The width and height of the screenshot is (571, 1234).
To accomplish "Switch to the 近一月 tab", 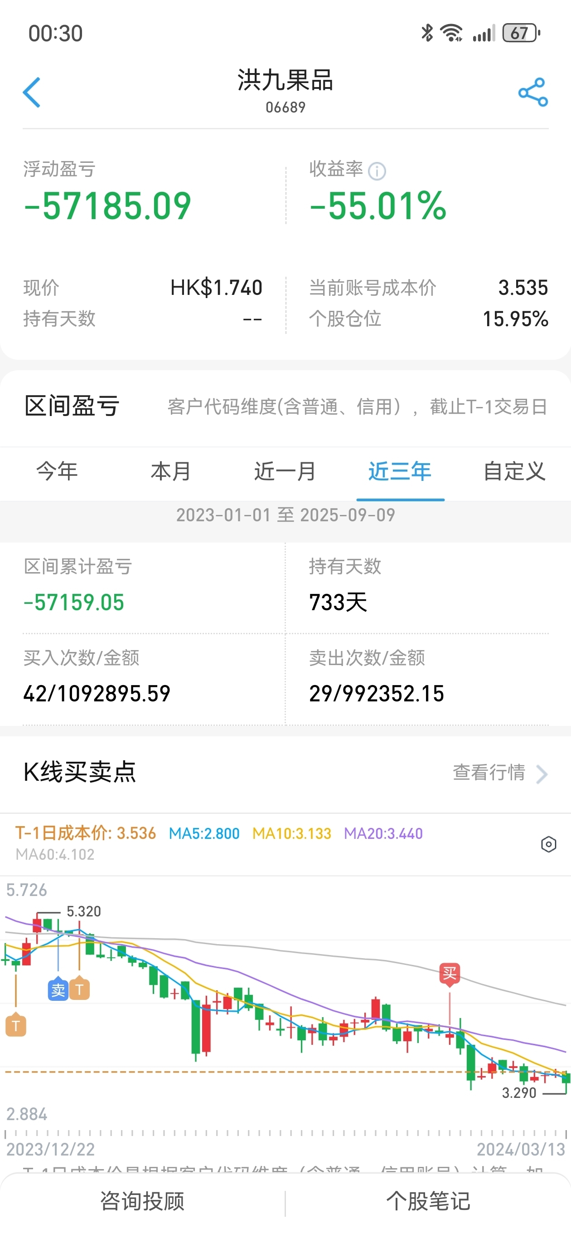I will click(285, 472).
